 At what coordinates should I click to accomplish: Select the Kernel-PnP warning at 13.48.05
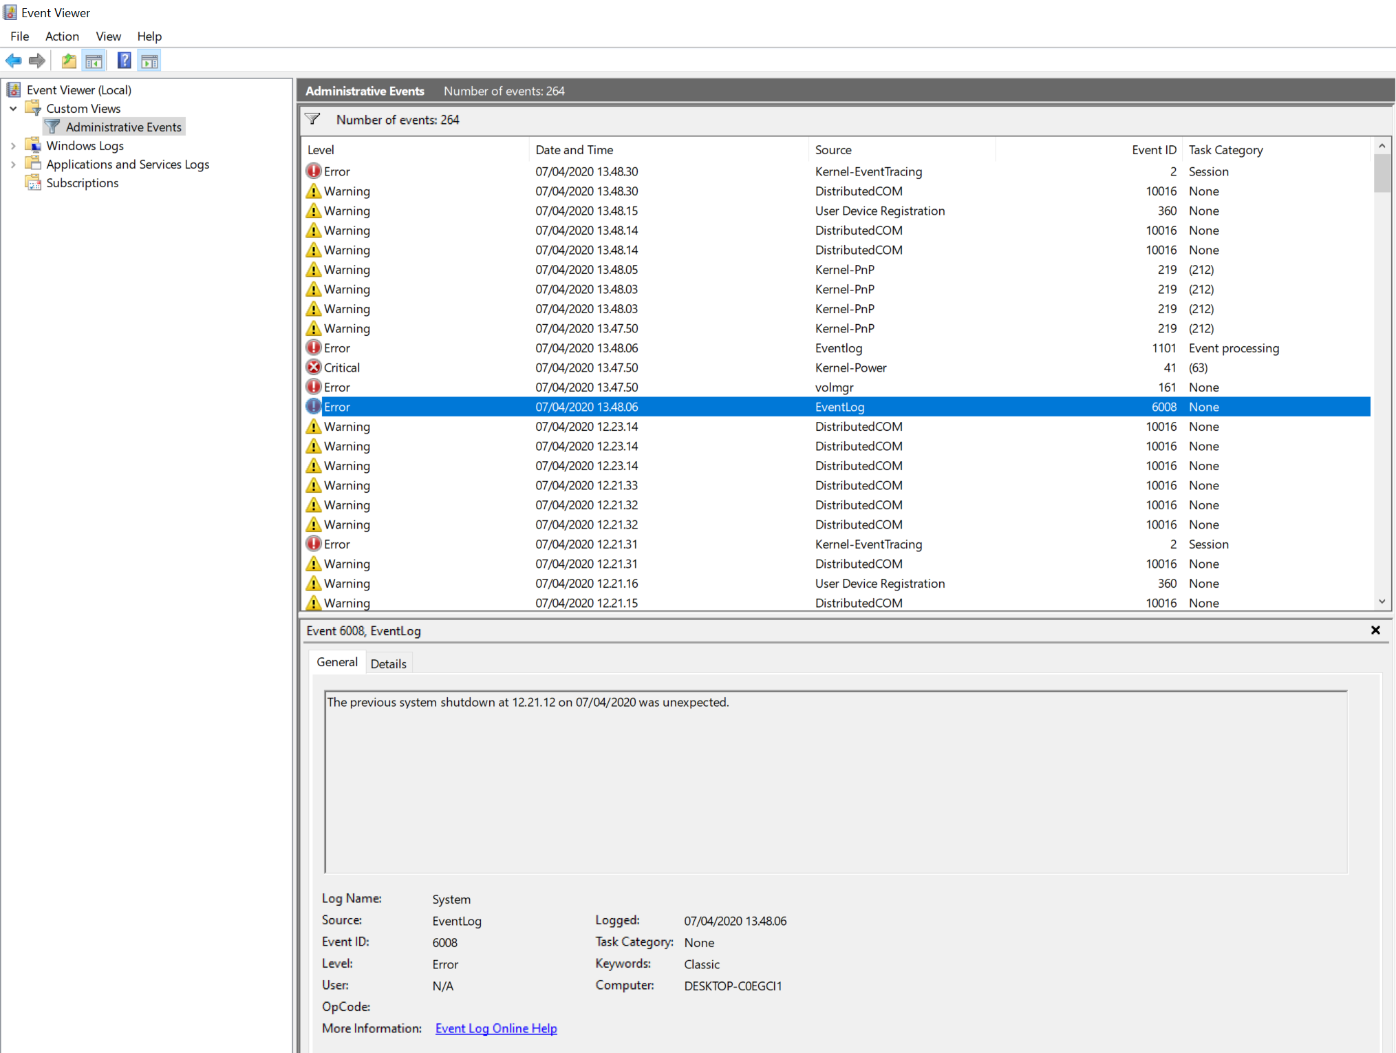pos(837,269)
